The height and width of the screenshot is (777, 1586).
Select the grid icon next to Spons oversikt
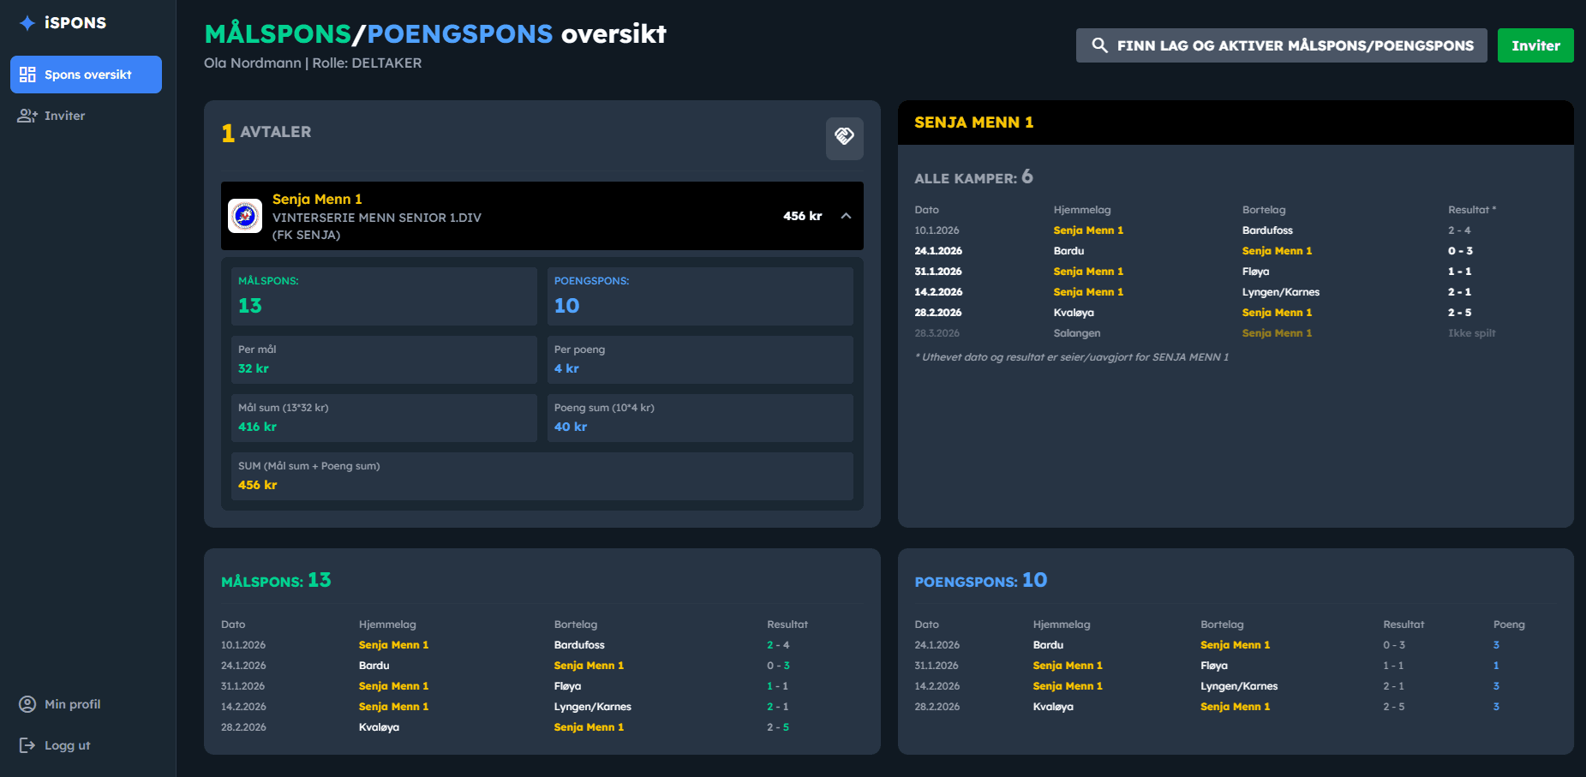[28, 75]
